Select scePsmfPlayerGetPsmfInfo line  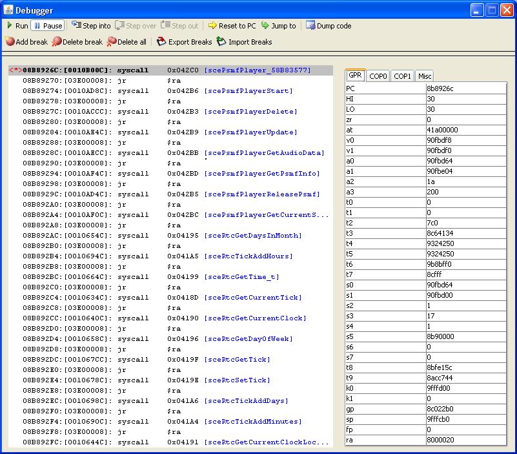pyautogui.click(x=170, y=174)
